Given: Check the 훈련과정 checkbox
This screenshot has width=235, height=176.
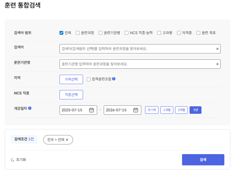Looking at the screenshot, I should (78, 33).
